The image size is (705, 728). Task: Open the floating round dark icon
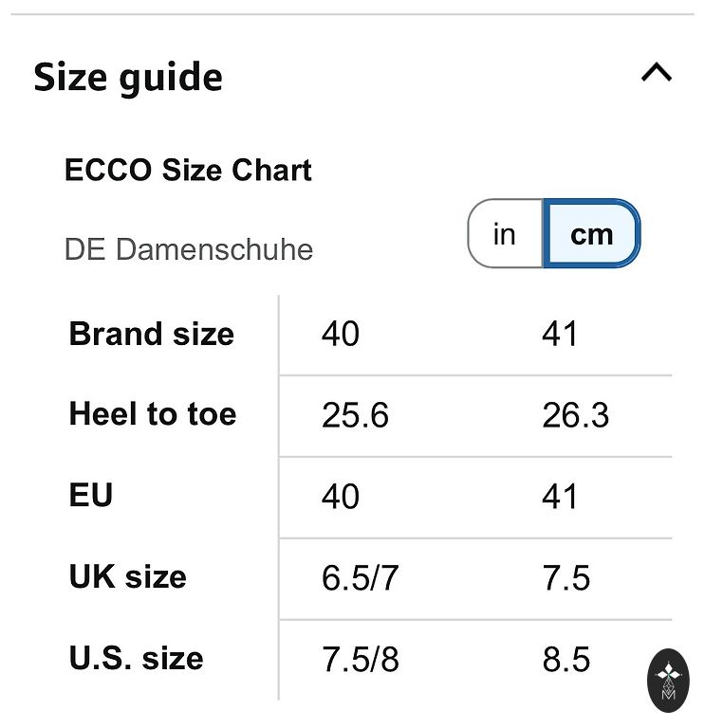(x=670, y=681)
